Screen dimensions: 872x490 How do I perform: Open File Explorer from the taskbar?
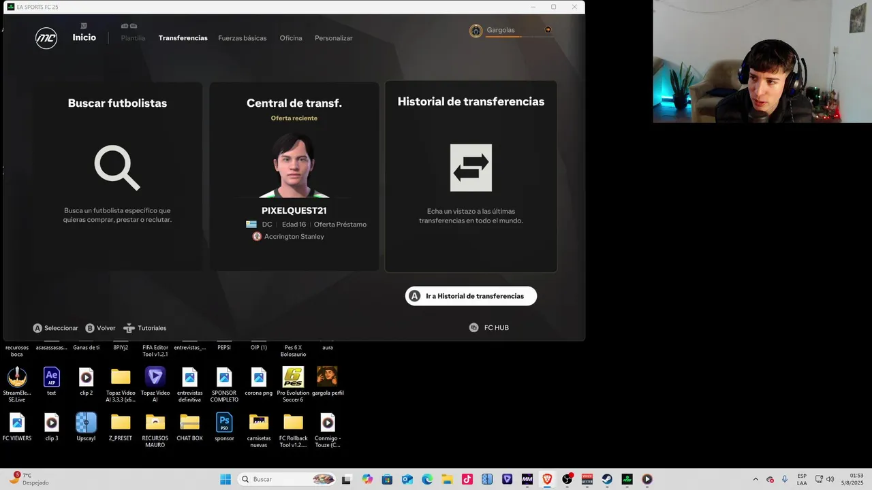(446, 479)
